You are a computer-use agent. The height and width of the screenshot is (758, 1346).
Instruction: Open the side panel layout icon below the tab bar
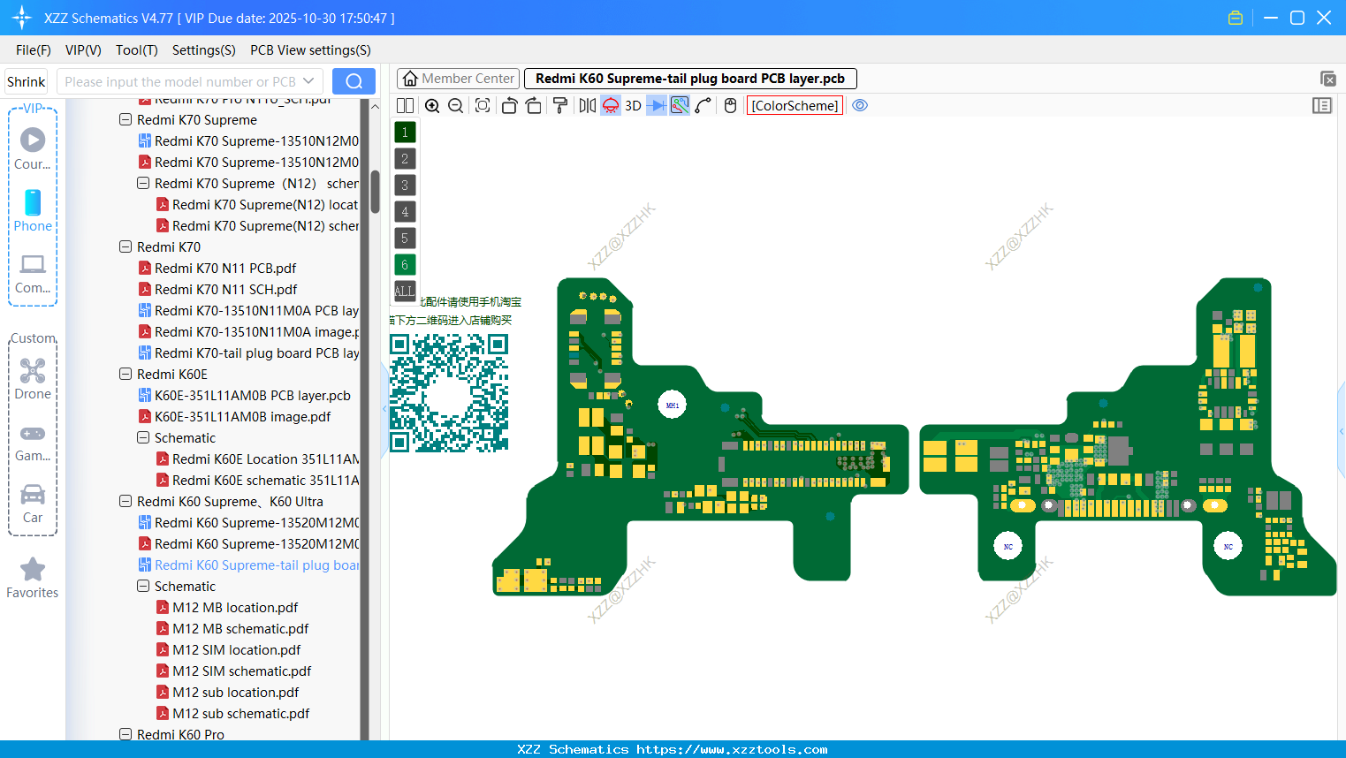pyautogui.click(x=1322, y=106)
